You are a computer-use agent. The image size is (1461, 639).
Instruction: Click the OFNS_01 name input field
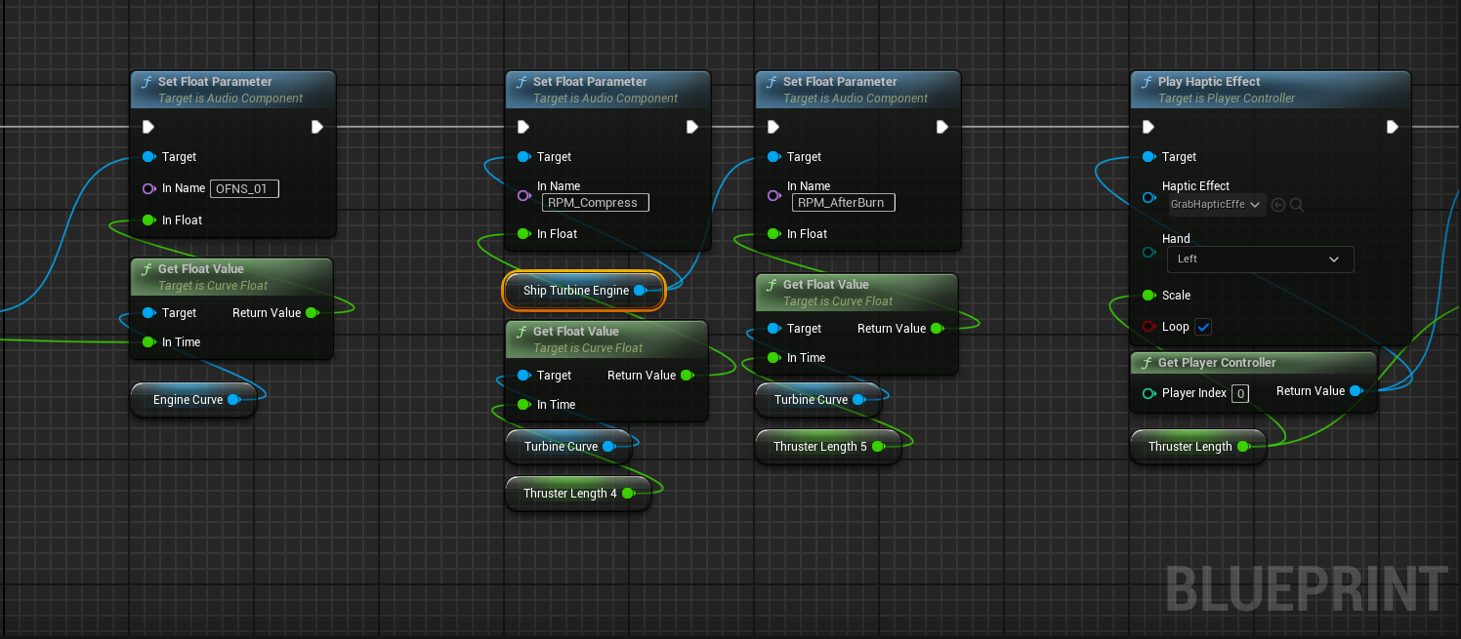point(244,188)
